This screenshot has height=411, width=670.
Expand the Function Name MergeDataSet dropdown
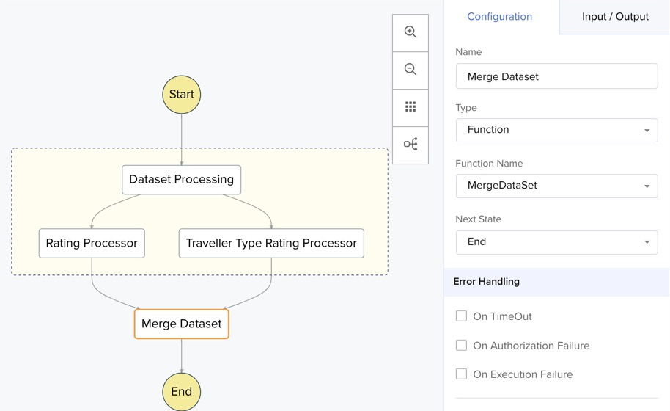click(556, 186)
